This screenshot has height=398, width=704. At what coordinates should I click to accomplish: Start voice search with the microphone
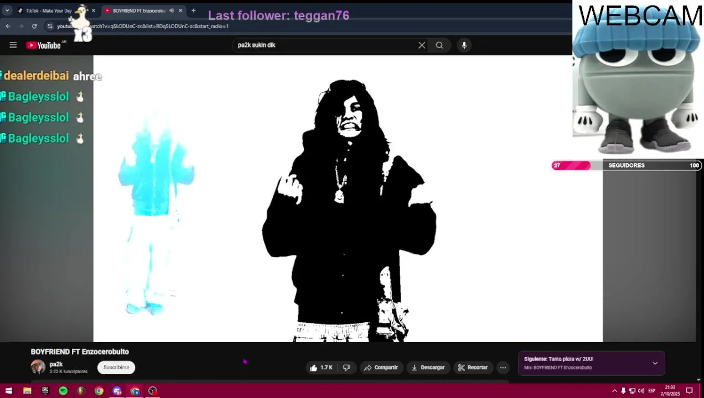(464, 45)
